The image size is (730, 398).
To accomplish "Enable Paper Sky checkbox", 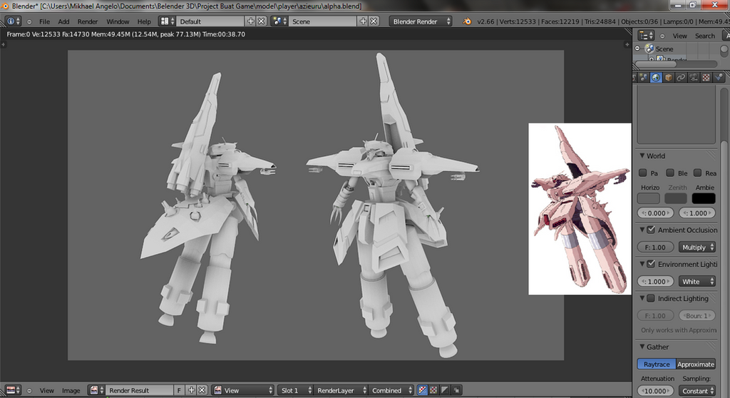I will click(642, 173).
